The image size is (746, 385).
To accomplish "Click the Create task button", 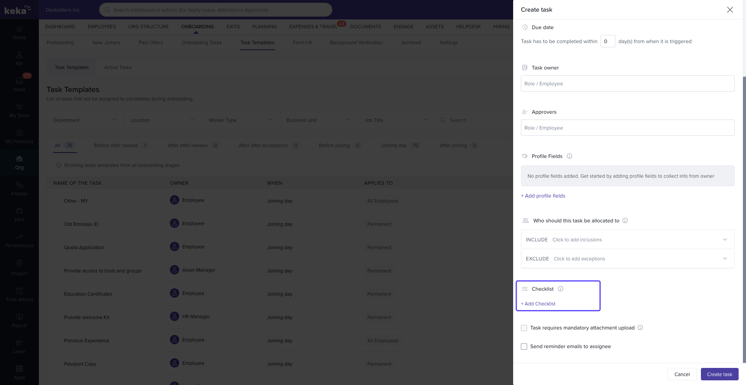I will pyautogui.click(x=719, y=374).
